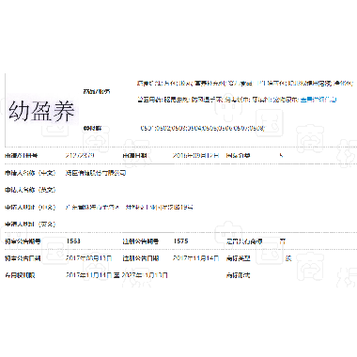Click registration announcement date 2017年11月14日

click(x=195, y=258)
